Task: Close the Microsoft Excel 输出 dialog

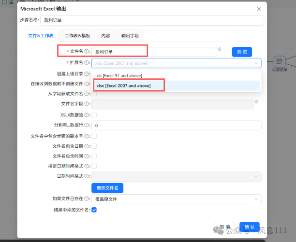Action: (259, 9)
